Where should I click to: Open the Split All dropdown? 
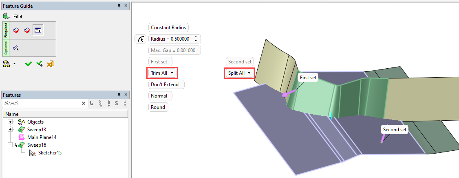pos(239,73)
